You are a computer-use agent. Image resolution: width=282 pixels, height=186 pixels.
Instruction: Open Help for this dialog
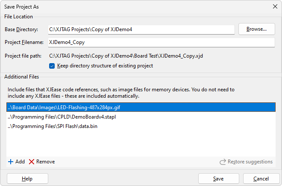(27, 179)
